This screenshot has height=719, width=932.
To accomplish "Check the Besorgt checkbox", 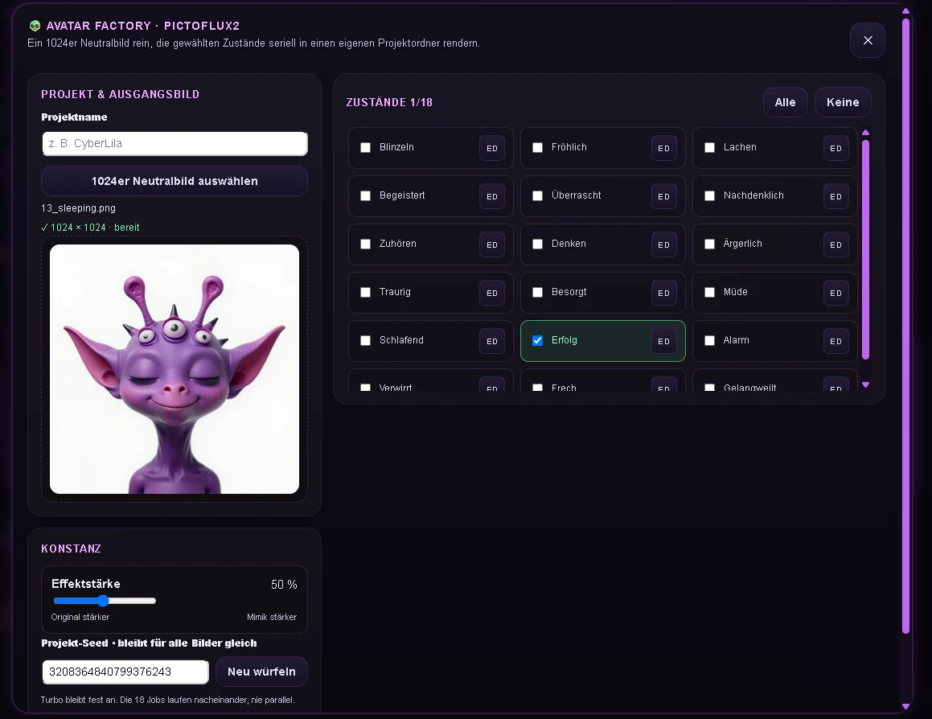I will (x=537, y=292).
